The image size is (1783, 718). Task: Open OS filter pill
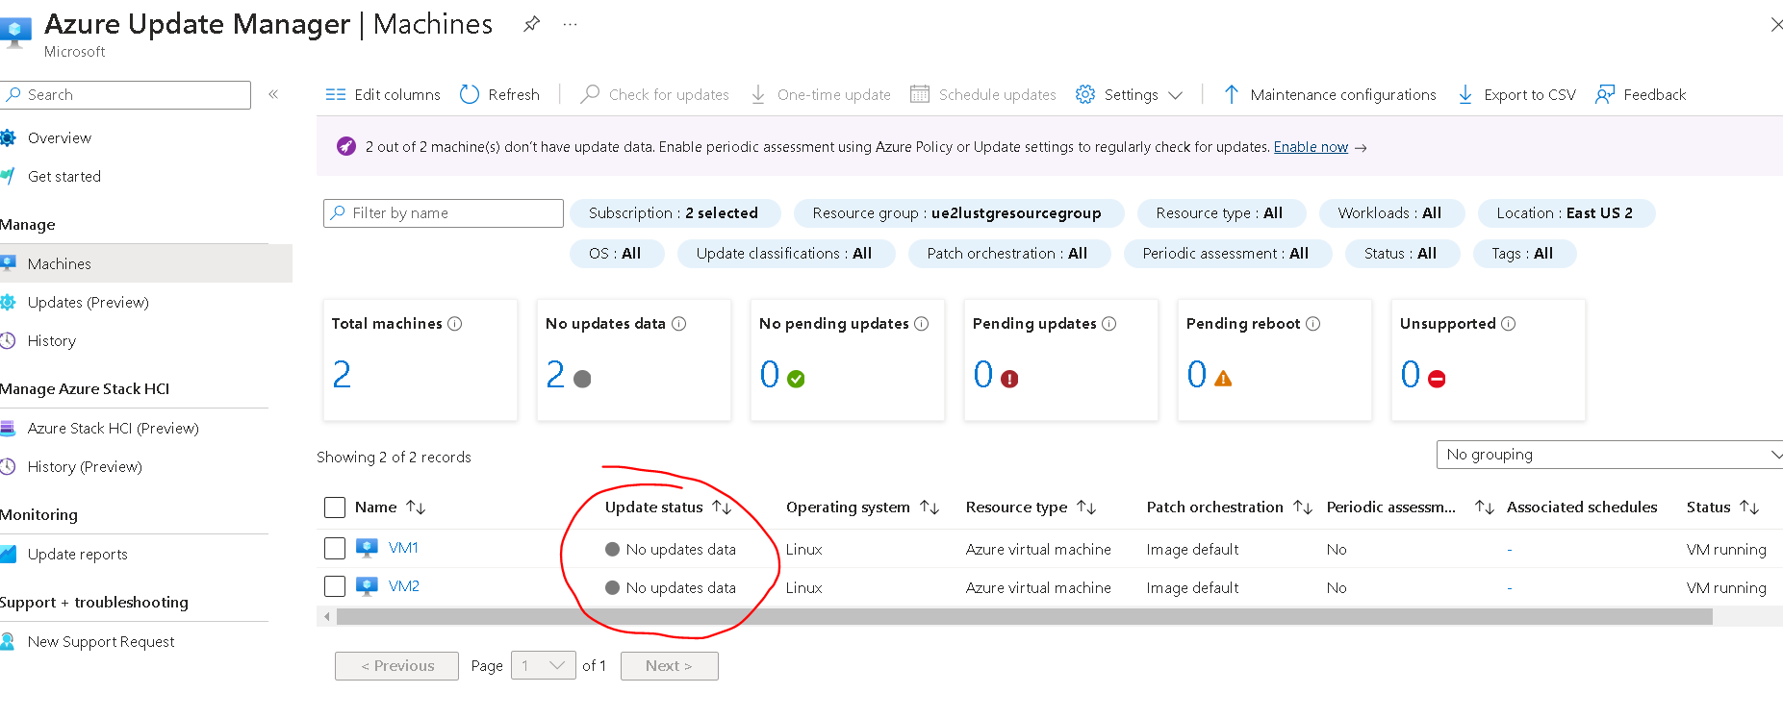(x=616, y=254)
